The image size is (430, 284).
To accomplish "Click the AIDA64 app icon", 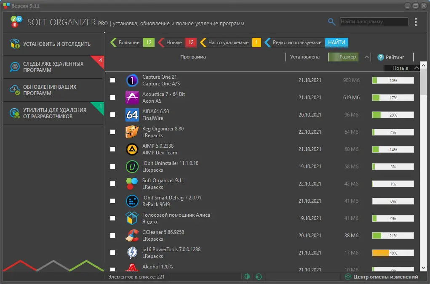I will [132, 115].
